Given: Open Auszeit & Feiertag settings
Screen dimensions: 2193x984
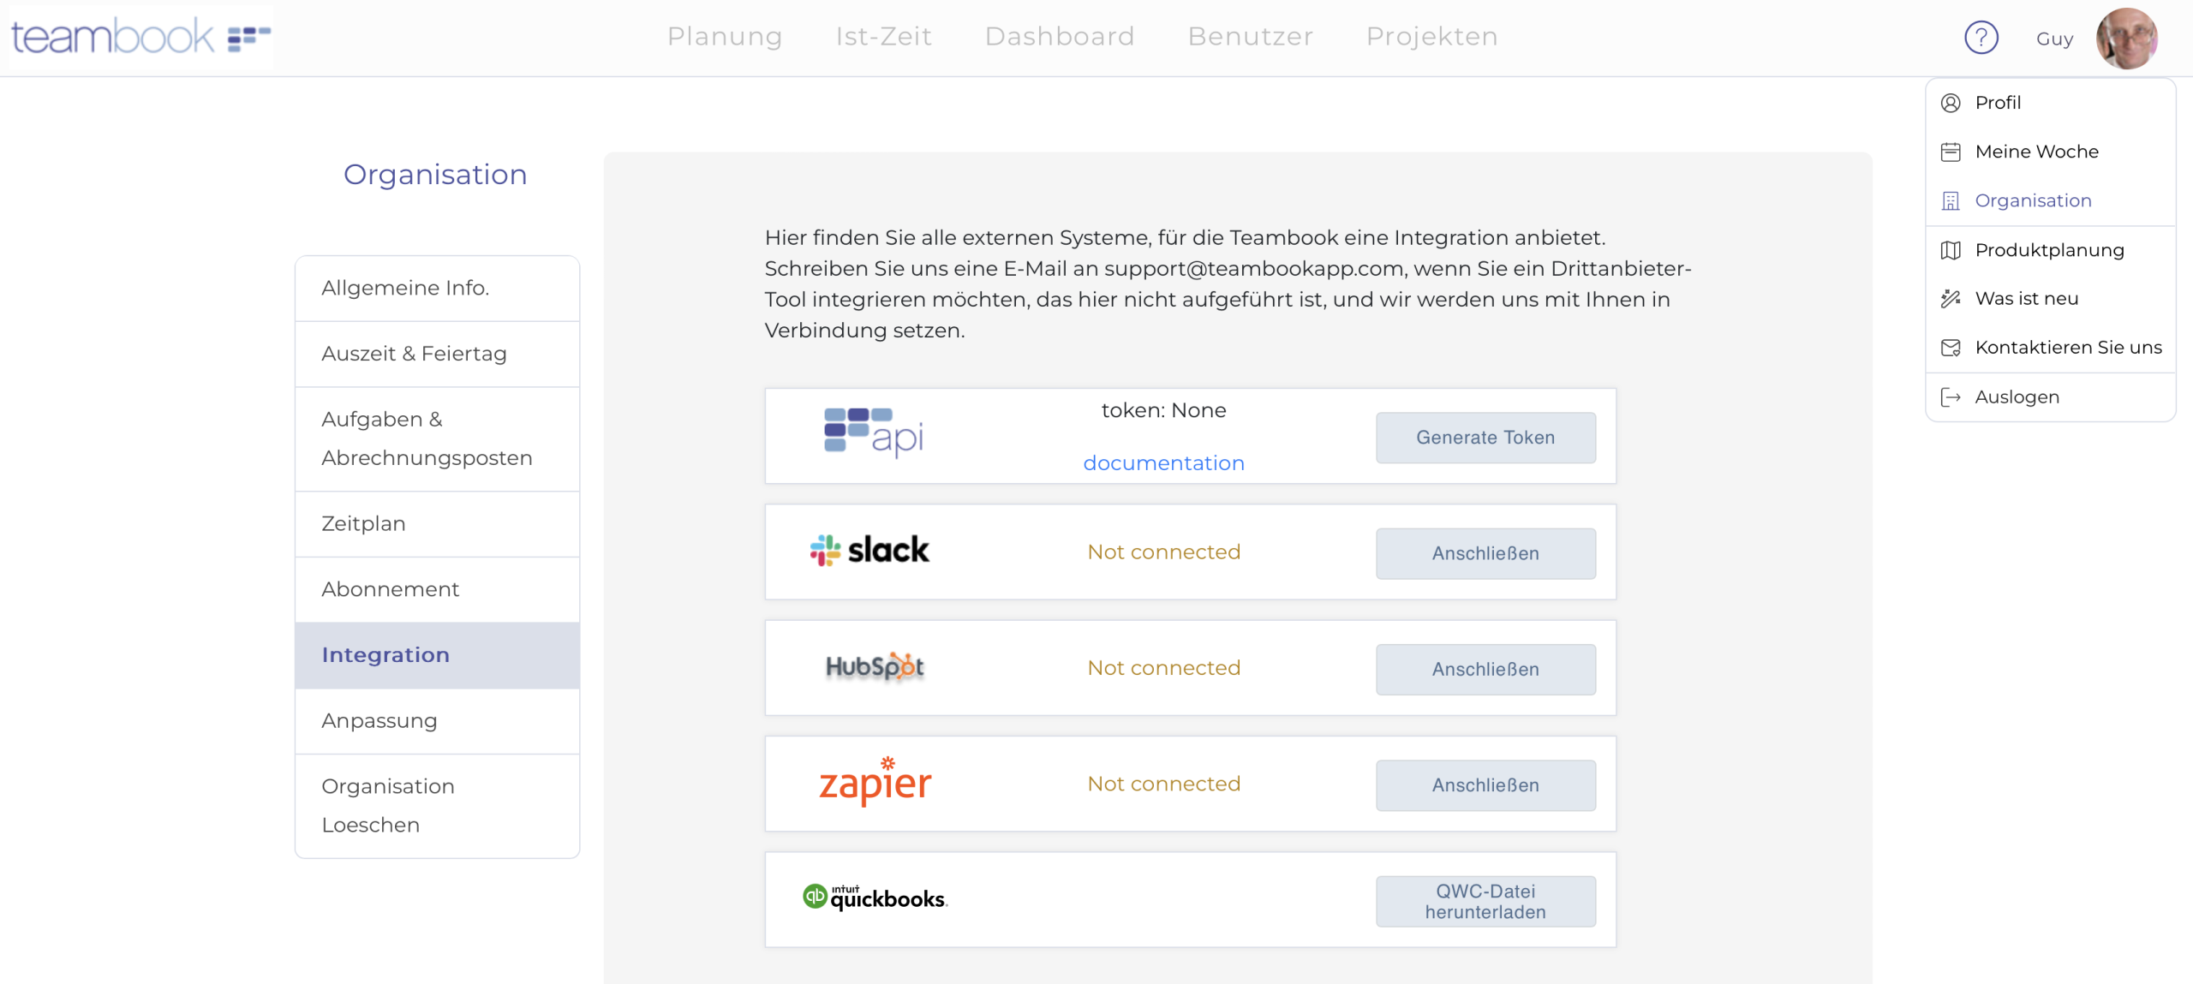Looking at the screenshot, I should coord(414,354).
